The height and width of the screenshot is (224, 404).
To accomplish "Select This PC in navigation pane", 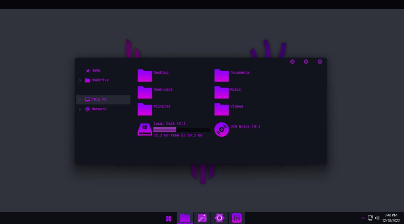I will point(99,99).
